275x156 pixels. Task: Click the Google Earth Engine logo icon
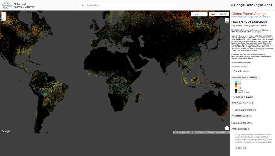click(232, 5)
